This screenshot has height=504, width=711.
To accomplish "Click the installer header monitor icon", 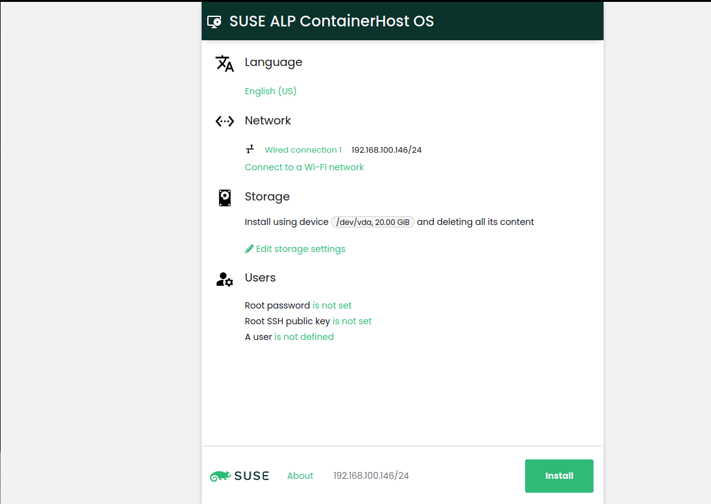I will coord(214,21).
